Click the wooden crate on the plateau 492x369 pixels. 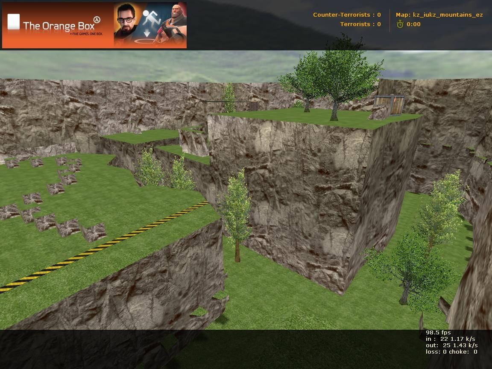389,105
